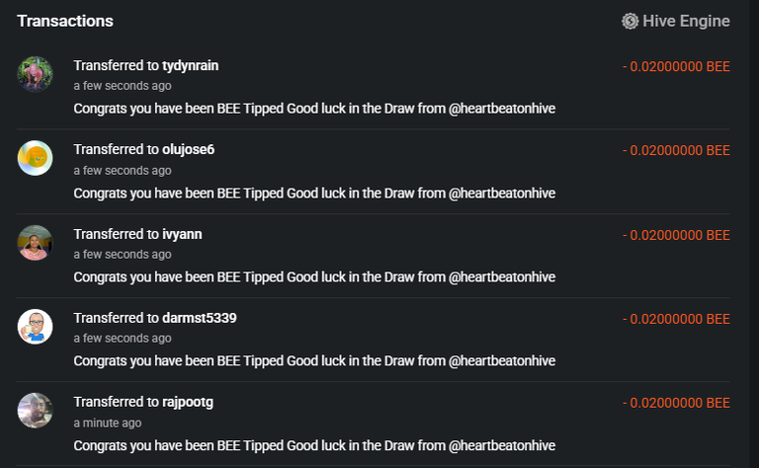This screenshot has width=759, height=468.
Task: Click the 'a minute ago' timestamp
Action: (108, 423)
